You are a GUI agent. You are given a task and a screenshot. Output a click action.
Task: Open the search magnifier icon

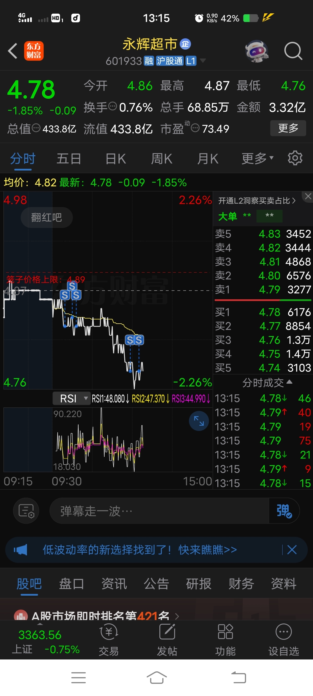click(x=293, y=51)
